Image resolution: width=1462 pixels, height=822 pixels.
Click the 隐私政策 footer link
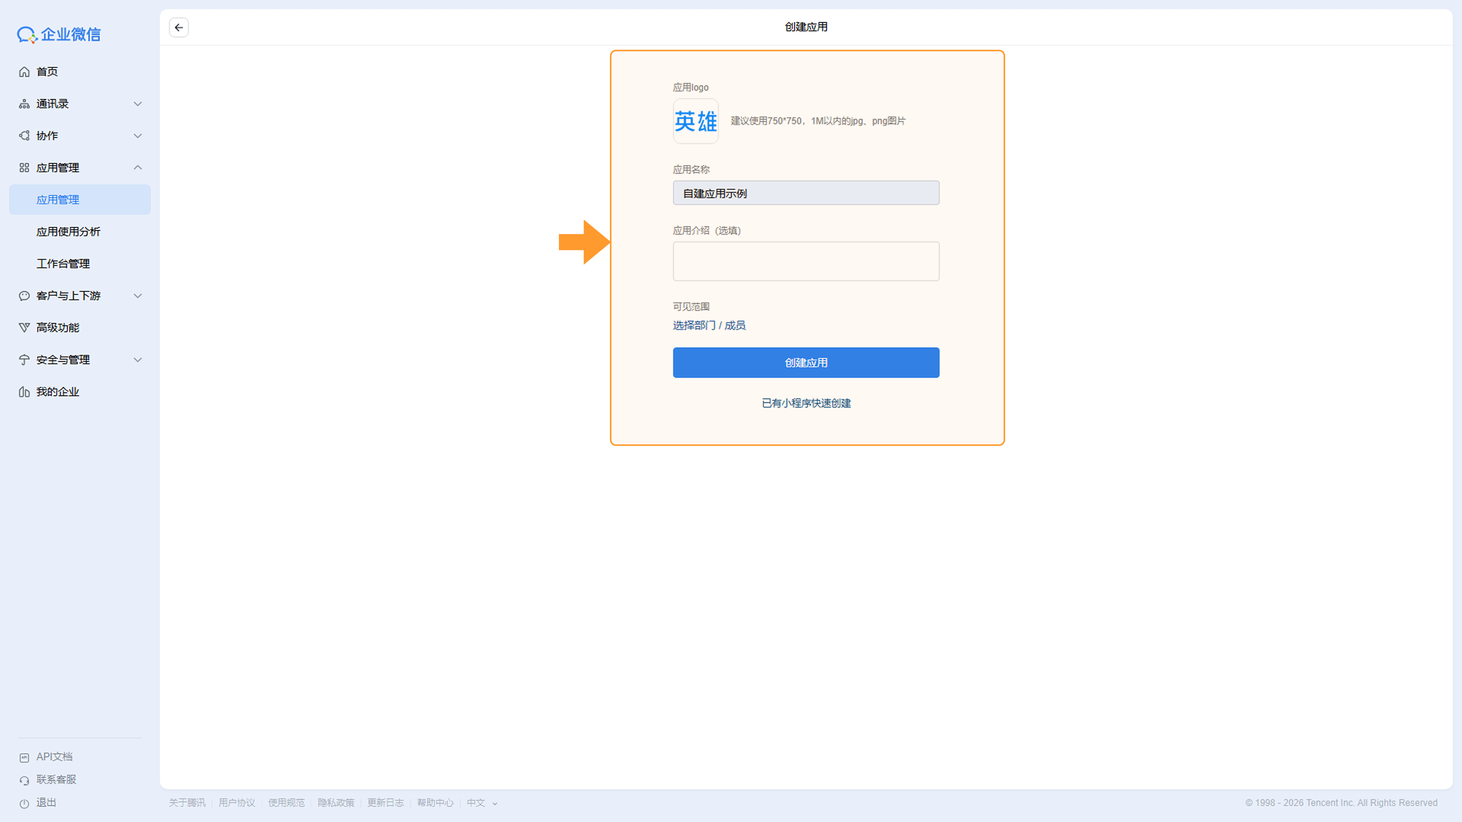[x=336, y=803]
